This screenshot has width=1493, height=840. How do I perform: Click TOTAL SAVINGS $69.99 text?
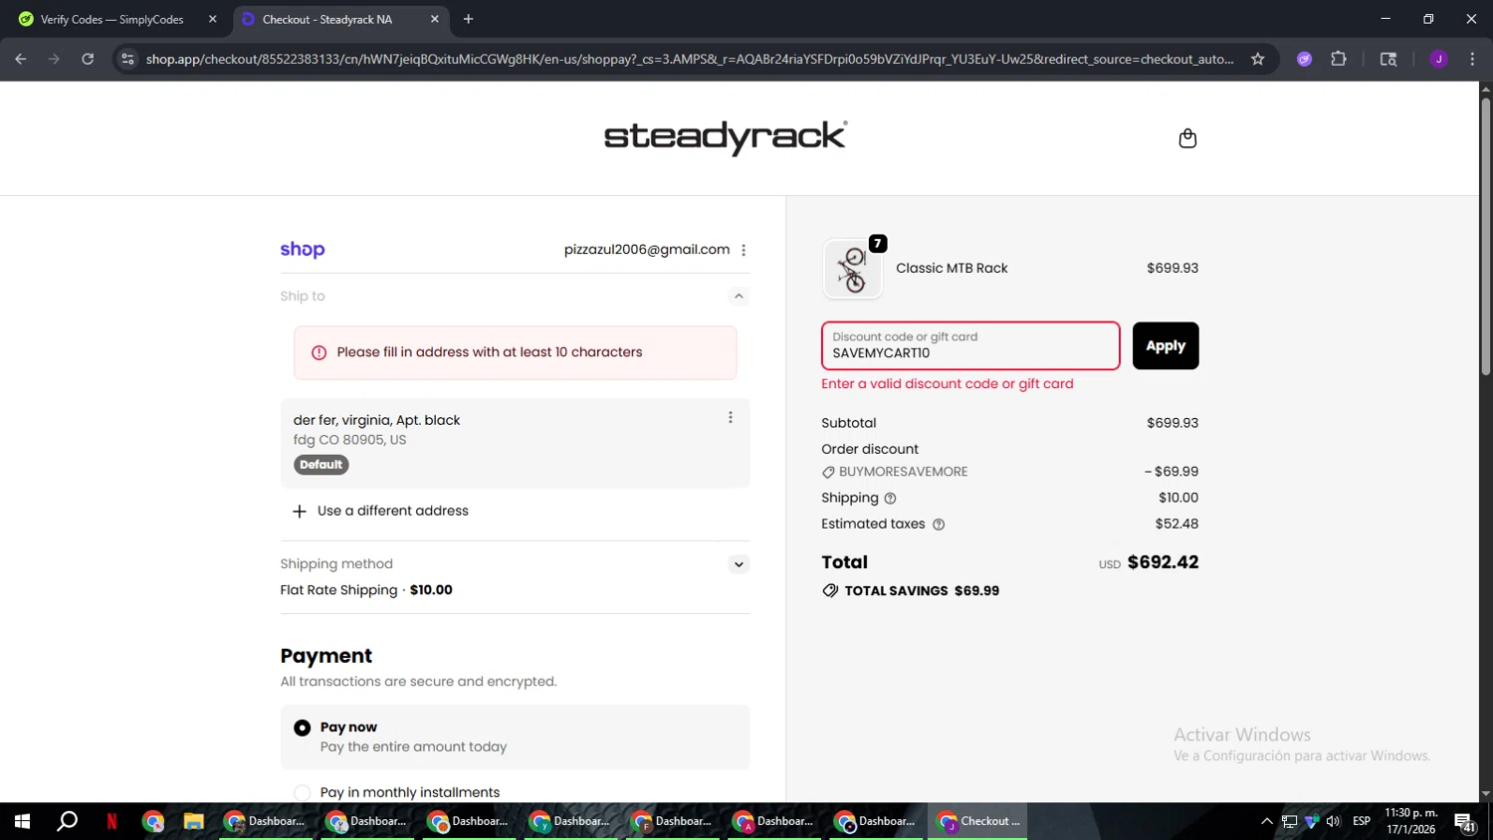tap(922, 591)
